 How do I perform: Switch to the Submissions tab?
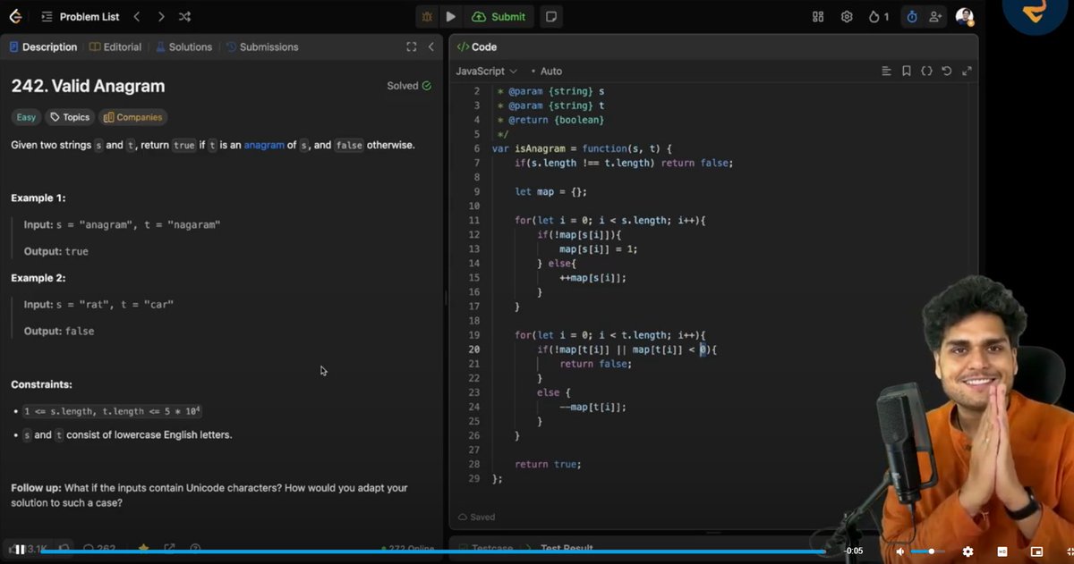tap(262, 46)
